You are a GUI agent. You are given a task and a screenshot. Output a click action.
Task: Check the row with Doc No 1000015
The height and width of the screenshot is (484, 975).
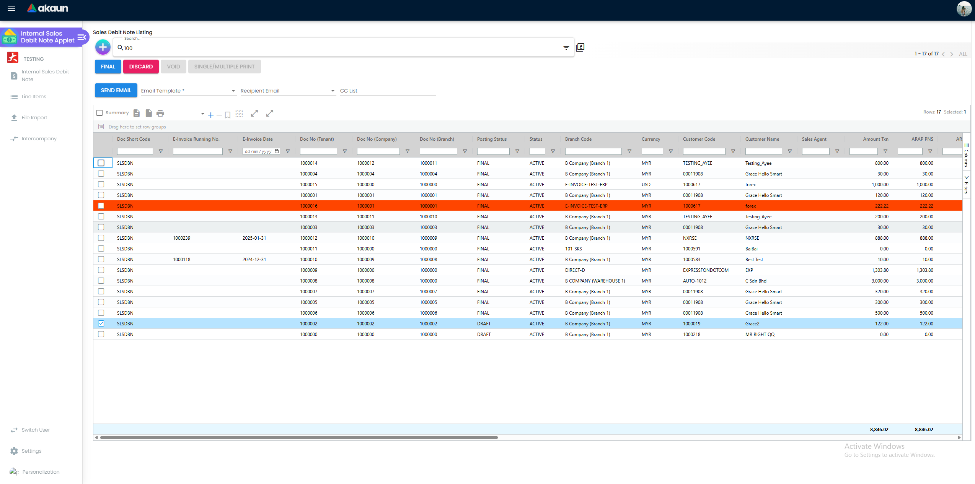coord(101,184)
